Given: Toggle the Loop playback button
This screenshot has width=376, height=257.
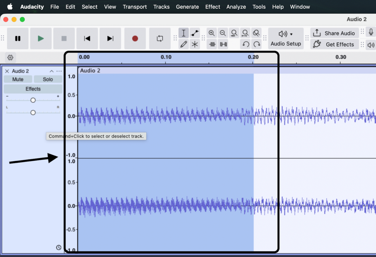Looking at the screenshot, I should point(160,38).
